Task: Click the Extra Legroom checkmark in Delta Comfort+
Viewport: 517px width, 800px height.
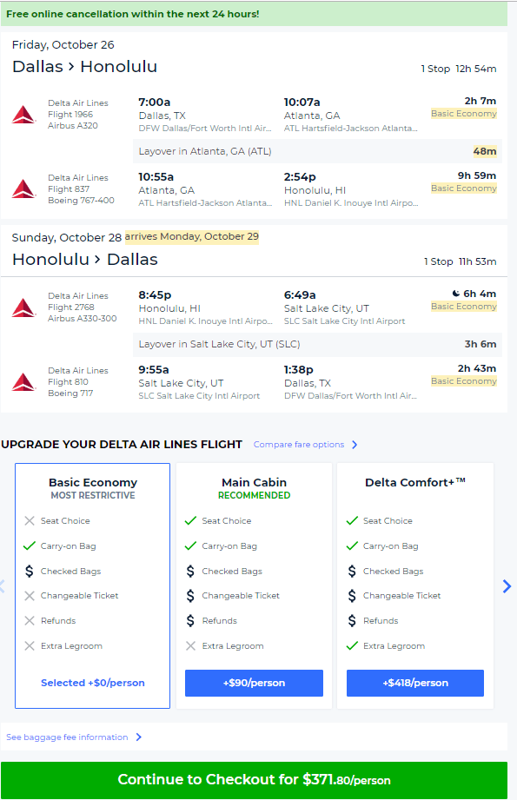Action: 352,646
